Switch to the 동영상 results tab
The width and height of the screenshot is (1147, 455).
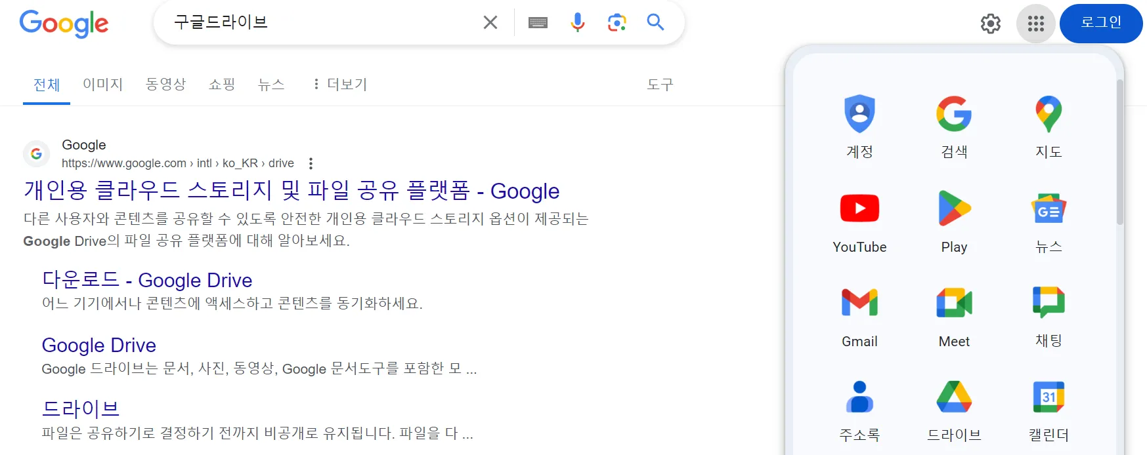pyautogui.click(x=165, y=85)
